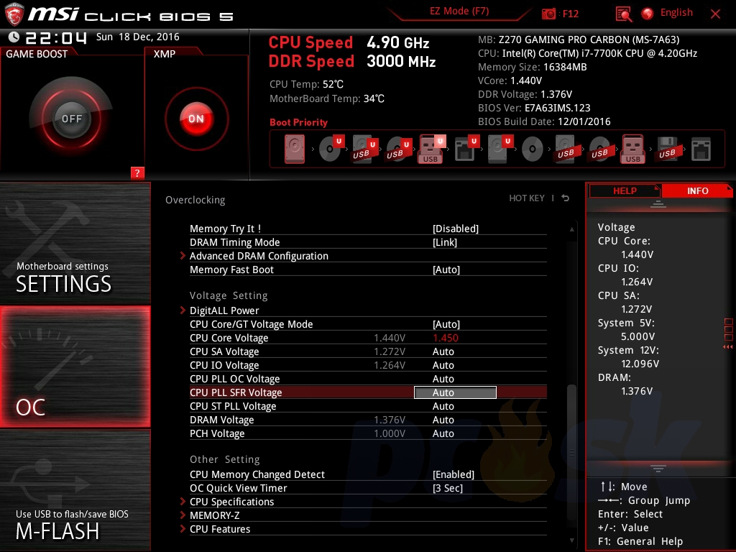This screenshot has width=736, height=552.
Task: Change CPU Core/GT Voltage Mode [Auto]
Action: (x=446, y=324)
